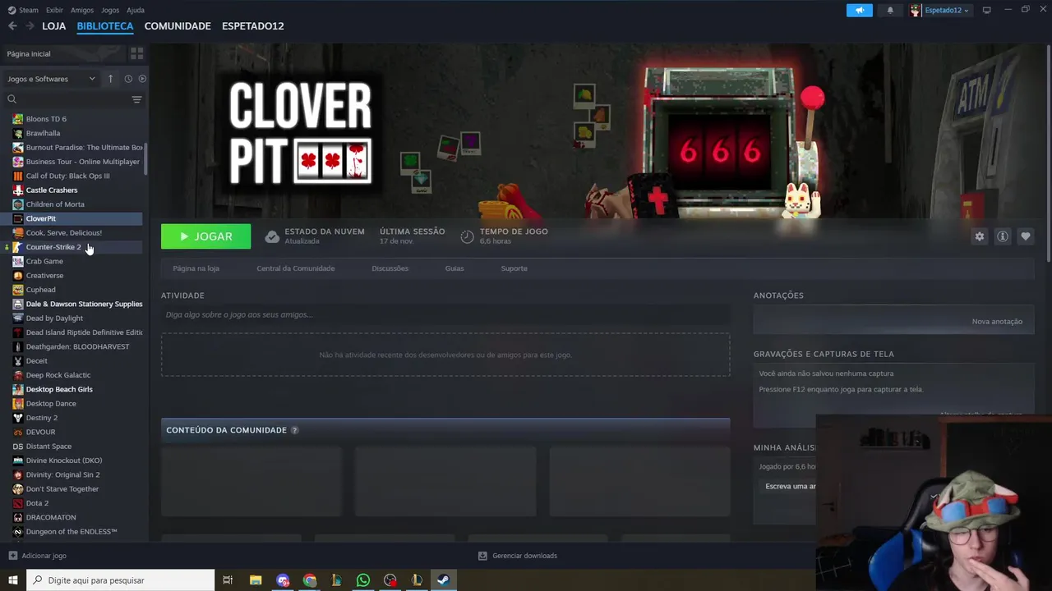1052x591 pixels.
Task: Select Castle Crashers in the game list
Action: coord(52,190)
